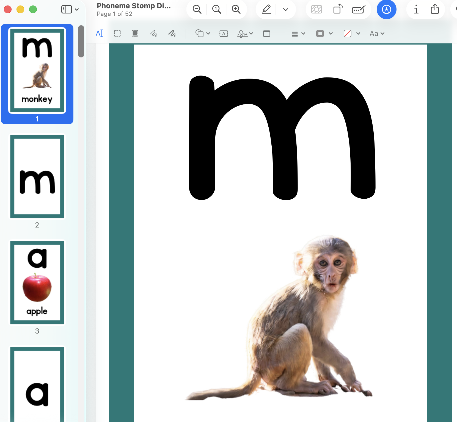
Task: Click the Zoom Out magnifier icon
Action: point(197,9)
